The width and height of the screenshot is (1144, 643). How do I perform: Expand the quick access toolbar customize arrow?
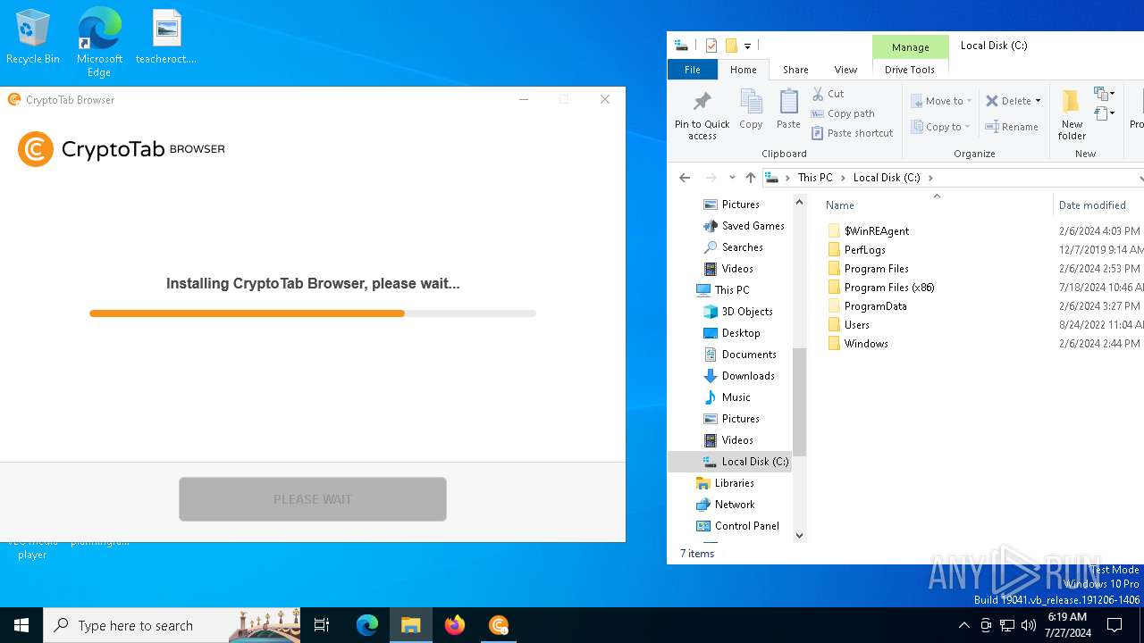748,46
